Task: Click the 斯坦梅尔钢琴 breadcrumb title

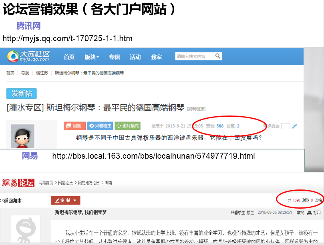Action: tap(89, 73)
